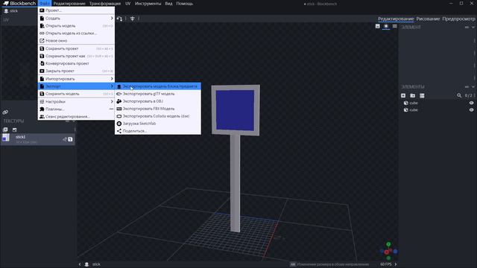Switch to the Предпросмотр mode tab
The width and height of the screenshot is (477, 268).
tap(458, 19)
